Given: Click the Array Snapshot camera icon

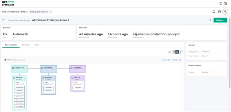Looking at the screenshot, I should click(x=14, y=78).
